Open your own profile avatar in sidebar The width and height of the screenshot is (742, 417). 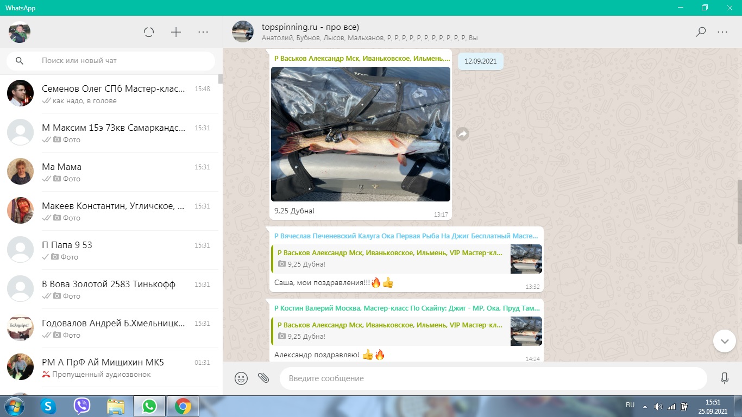coord(20,32)
